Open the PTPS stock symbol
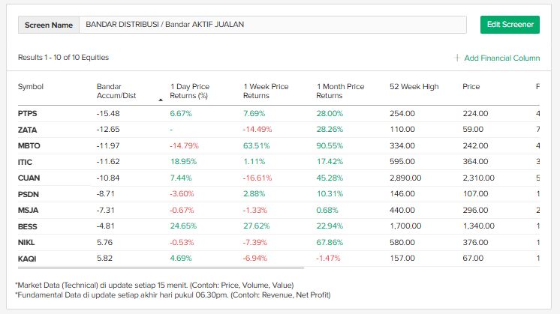 28,114
